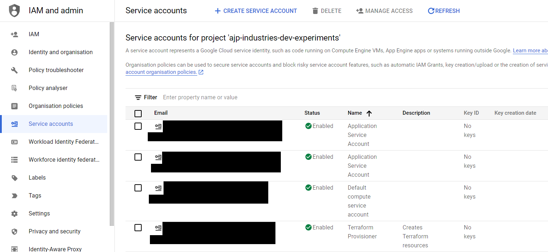Click the Labels tag icon
Image resolution: width=548 pixels, height=252 pixels.
pyautogui.click(x=14, y=178)
